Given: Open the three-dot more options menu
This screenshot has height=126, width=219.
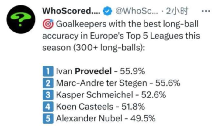Looking at the screenshot, I should (206, 11).
